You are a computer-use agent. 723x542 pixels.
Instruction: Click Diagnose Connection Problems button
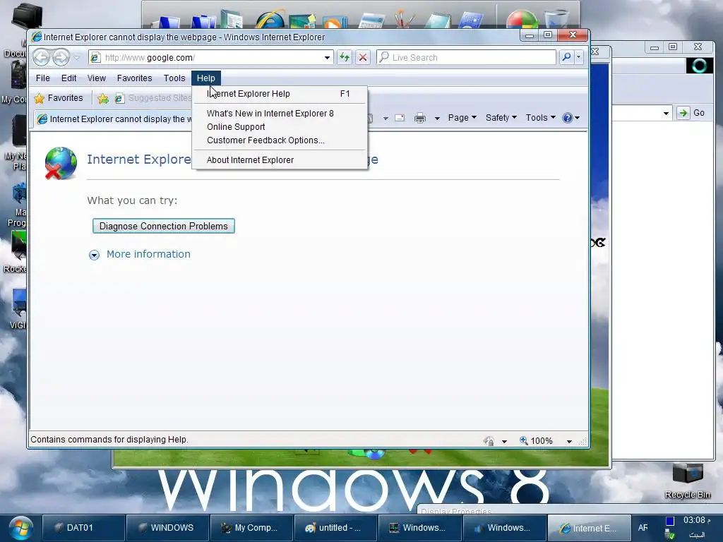click(x=164, y=226)
